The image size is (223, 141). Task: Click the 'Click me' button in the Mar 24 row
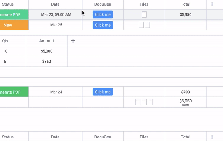pyautogui.click(x=103, y=92)
